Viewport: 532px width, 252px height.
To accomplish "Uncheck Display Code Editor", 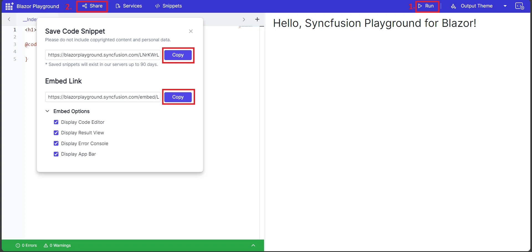I will click(56, 122).
